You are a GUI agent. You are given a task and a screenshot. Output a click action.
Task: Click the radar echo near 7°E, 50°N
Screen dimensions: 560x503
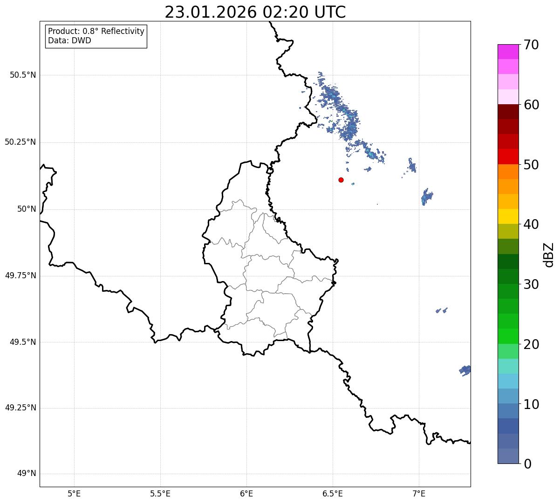427,197
